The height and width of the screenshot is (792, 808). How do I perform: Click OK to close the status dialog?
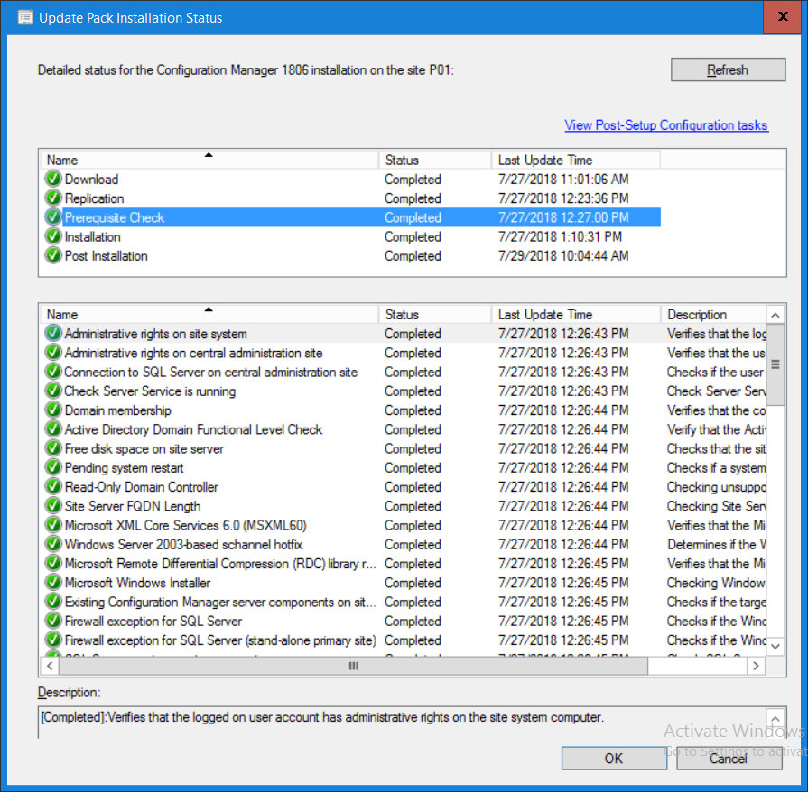pyautogui.click(x=614, y=758)
